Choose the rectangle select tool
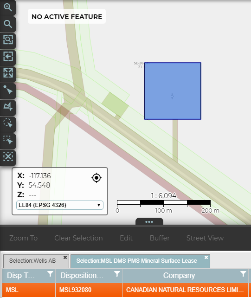Image resolution: width=251 pixels, height=298 pixels. click(8, 140)
